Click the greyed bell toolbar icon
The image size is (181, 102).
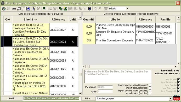pyautogui.click(x=95, y=9)
